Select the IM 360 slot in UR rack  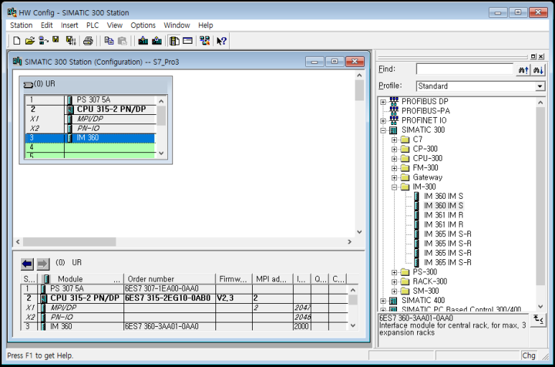click(x=90, y=138)
